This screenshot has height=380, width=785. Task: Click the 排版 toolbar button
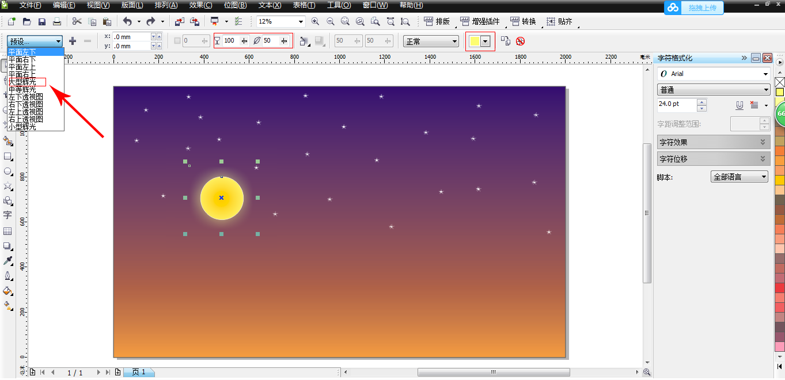point(437,22)
